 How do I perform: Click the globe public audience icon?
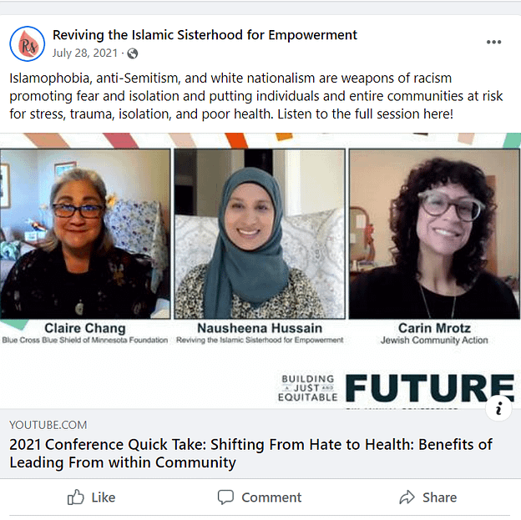click(132, 53)
